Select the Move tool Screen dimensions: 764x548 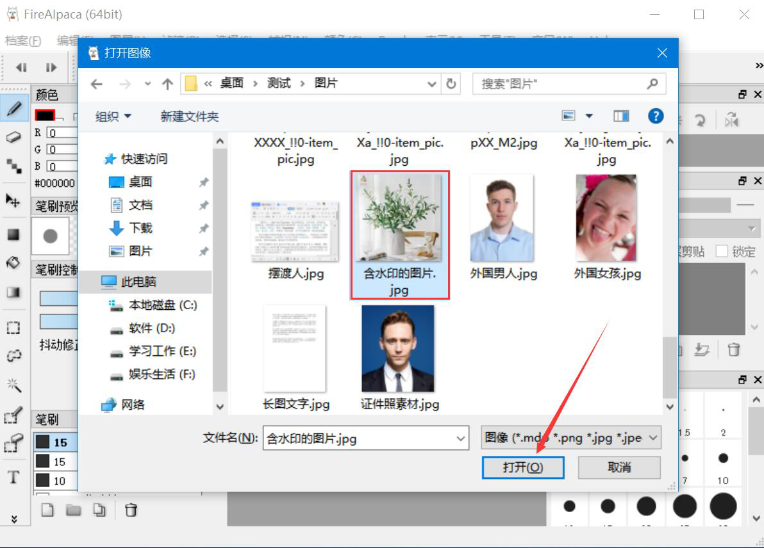click(13, 200)
